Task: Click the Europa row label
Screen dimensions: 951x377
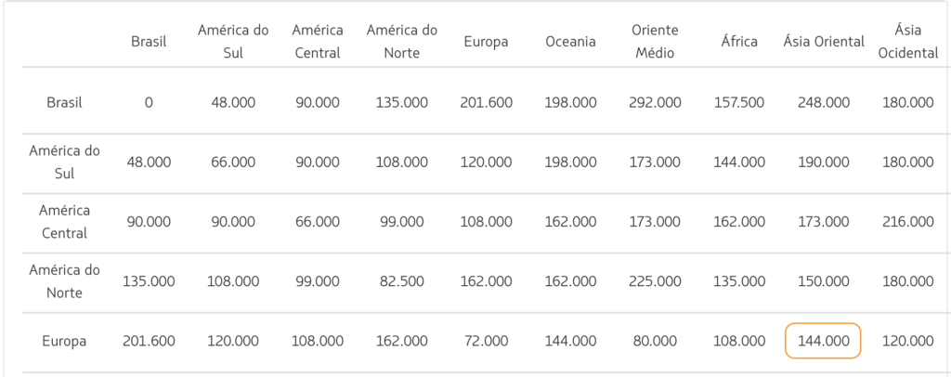Action: 64,341
